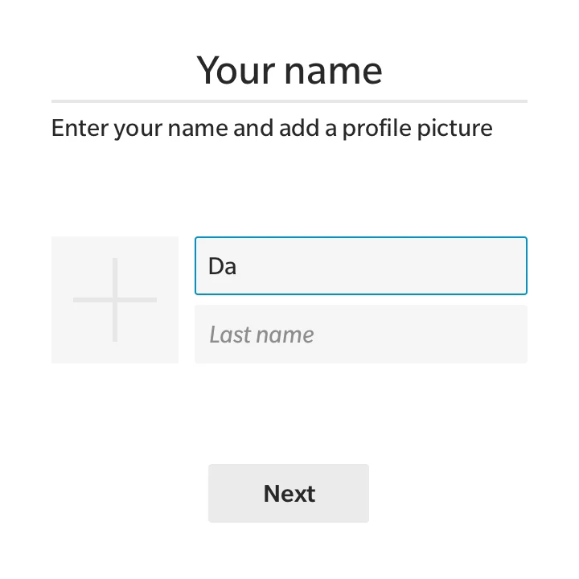Click the plus icon to add picture
Image resolution: width=579 pixels, height=579 pixels.
click(115, 300)
